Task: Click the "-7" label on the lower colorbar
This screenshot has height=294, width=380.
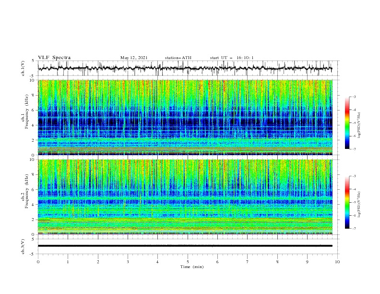Action: click(354, 229)
